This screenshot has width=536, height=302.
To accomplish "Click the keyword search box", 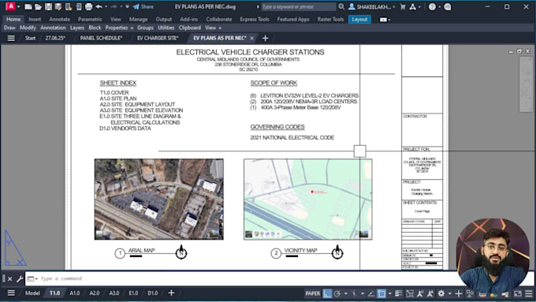I will [298, 6].
